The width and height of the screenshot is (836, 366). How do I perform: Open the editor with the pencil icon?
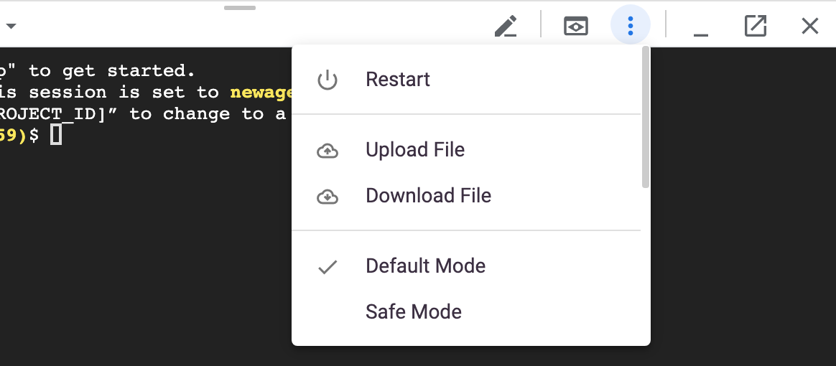click(x=506, y=27)
